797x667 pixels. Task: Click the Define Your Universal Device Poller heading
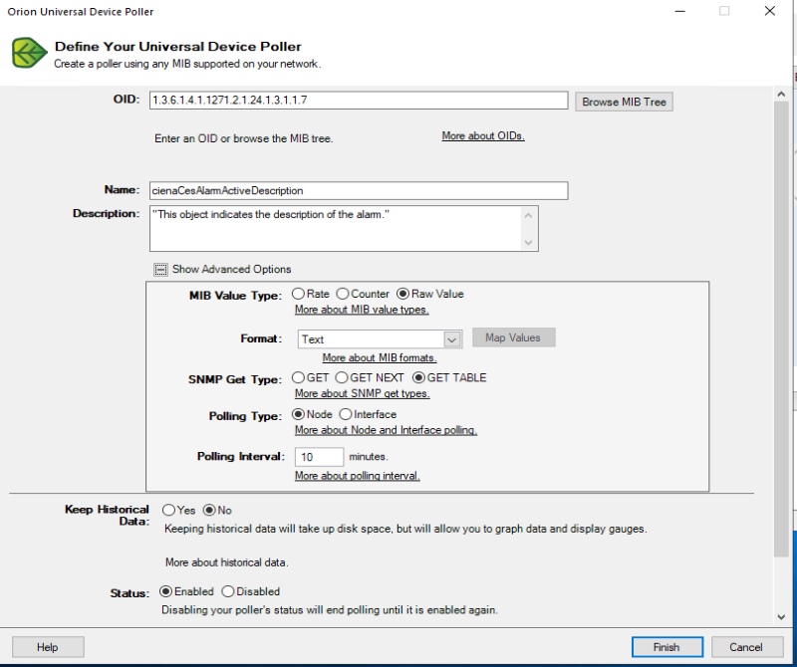(x=178, y=46)
